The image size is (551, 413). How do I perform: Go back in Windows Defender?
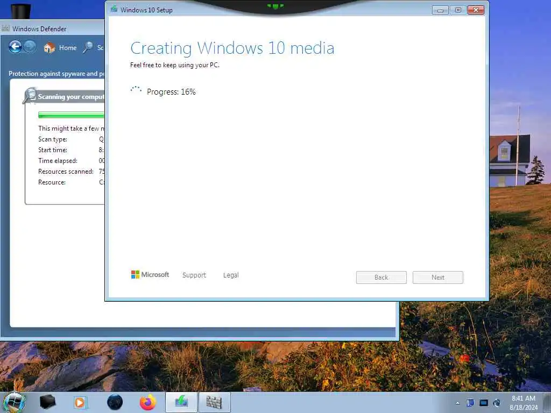pyautogui.click(x=15, y=47)
